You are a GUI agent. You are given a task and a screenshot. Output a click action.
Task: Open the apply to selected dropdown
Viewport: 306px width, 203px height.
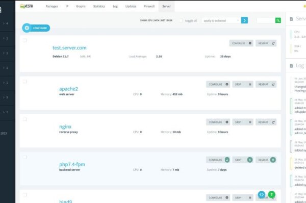click(x=221, y=20)
